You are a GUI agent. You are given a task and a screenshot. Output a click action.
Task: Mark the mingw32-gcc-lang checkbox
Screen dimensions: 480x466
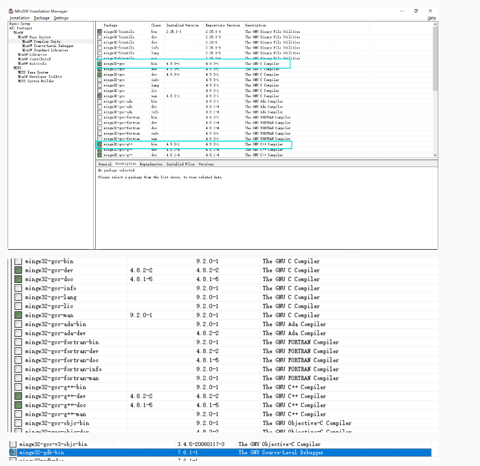pos(18,297)
